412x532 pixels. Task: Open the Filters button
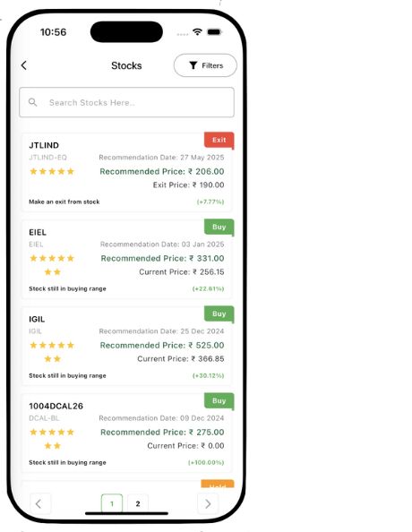(205, 65)
